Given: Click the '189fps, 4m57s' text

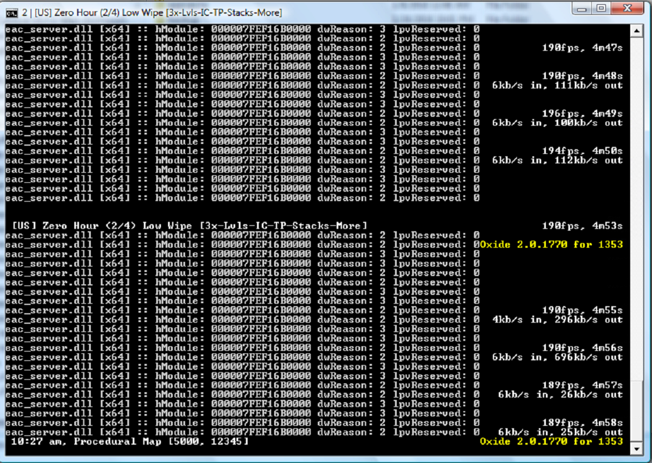Looking at the screenshot, I should pos(582,385).
